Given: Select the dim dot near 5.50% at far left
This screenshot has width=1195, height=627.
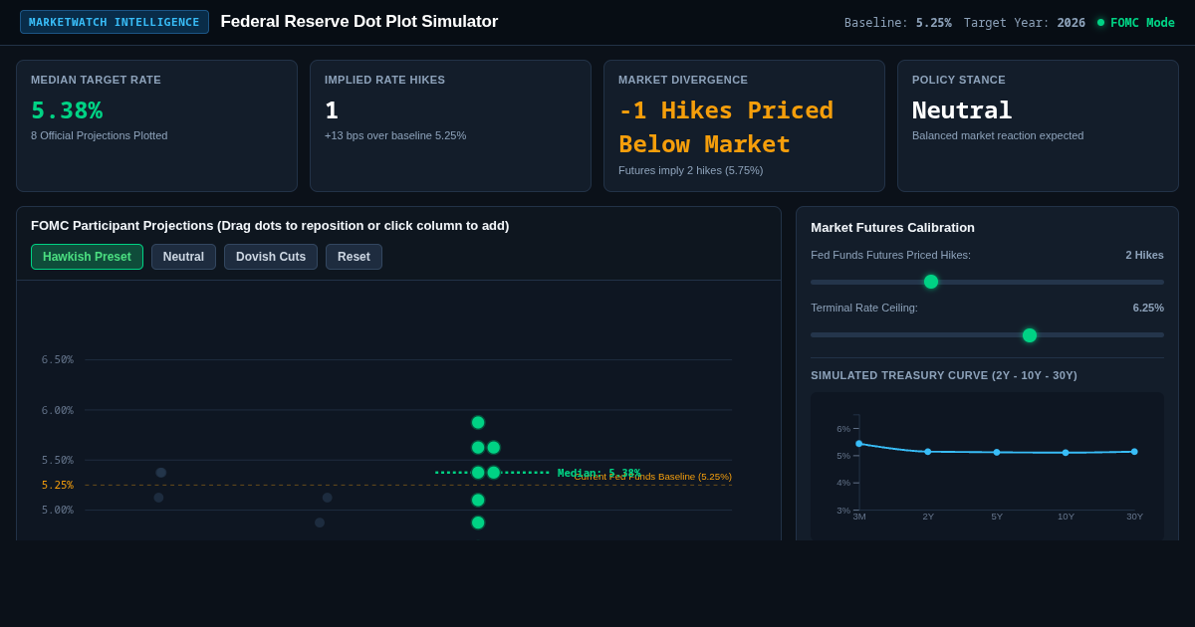Looking at the screenshot, I should pyautogui.click(x=161, y=473).
